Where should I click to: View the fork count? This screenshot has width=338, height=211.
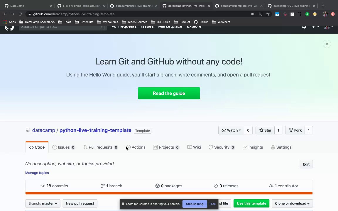click(309, 130)
